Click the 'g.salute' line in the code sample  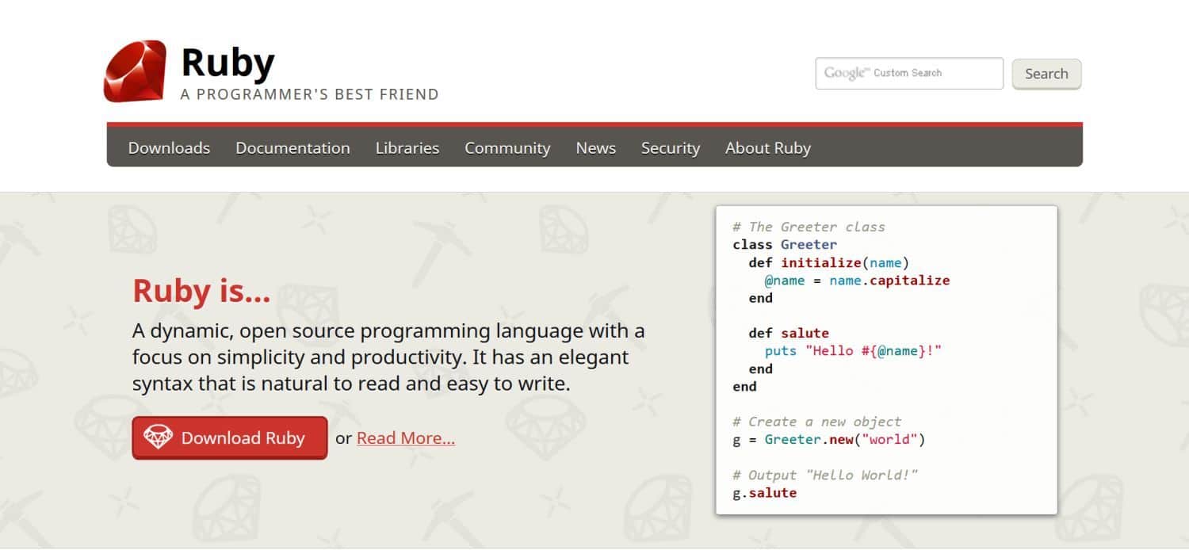(x=764, y=493)
